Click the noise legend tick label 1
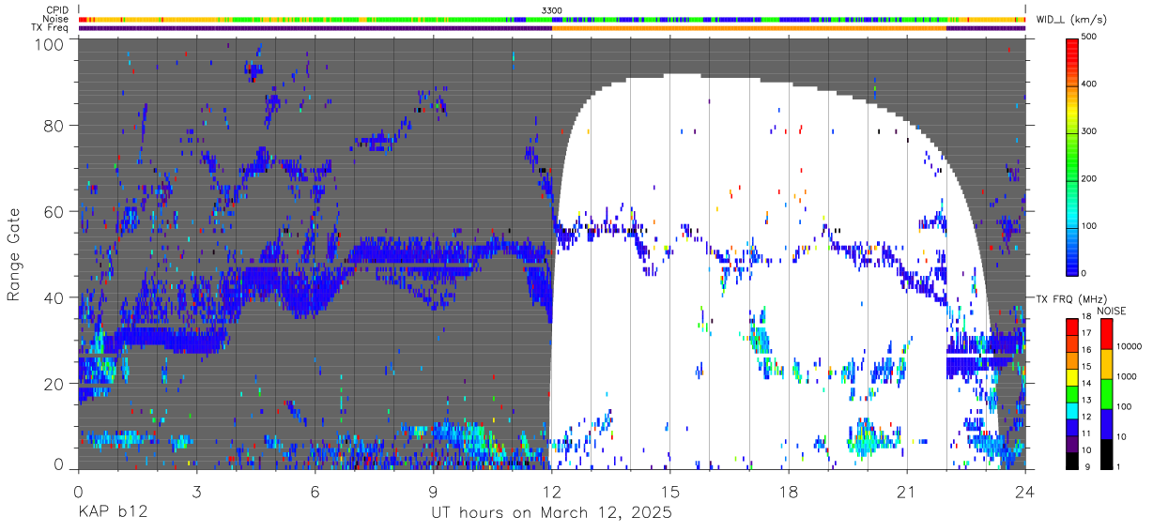This screenshot has height=532, width=1153. point(1120,467)
